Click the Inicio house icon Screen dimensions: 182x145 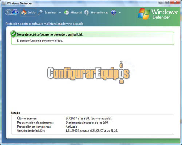point(24,12)
